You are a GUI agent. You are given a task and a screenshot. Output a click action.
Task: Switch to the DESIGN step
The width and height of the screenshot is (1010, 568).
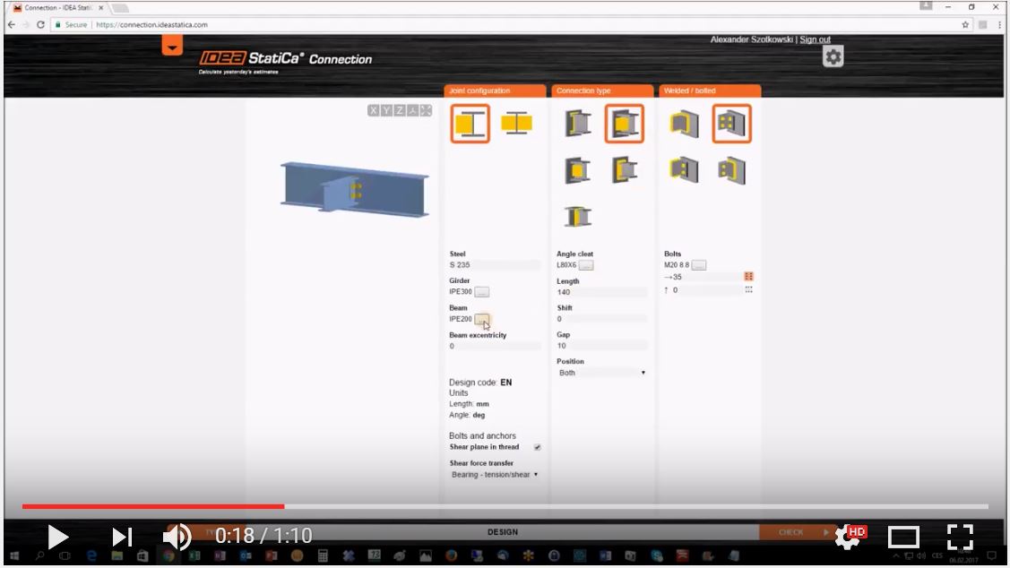503,532
